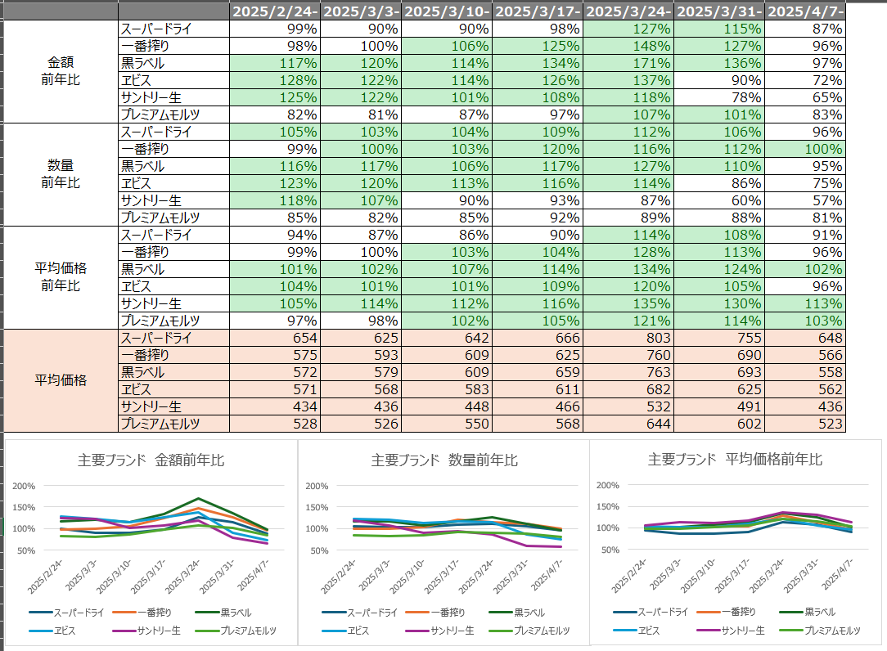Click the cell showing 171%
887x651 pixels.
click(x=628, y=63)
